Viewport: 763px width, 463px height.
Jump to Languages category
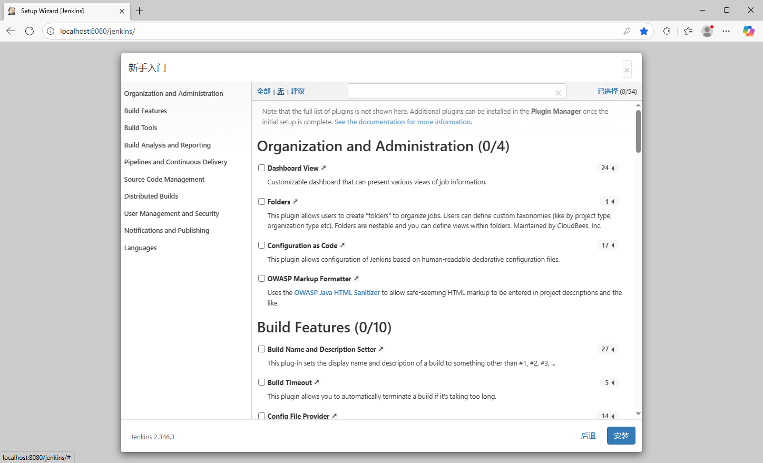click(x=141, y=248)
